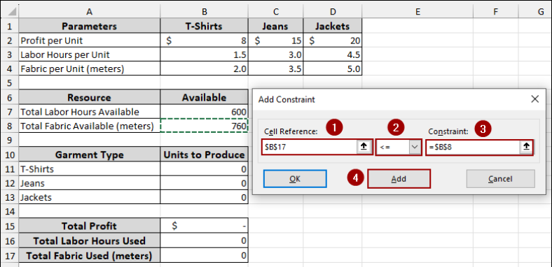Select the Labor Hours per Unit label
Screen dimensions: 552x267
[x=90, y=55]
